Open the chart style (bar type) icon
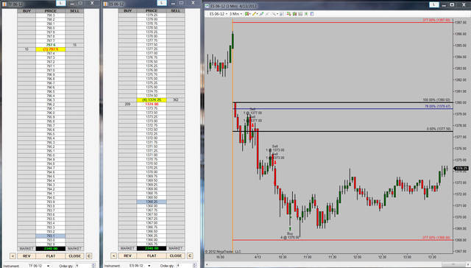The image size is (471, 268). pyautogui.click(x=247, y=14)
